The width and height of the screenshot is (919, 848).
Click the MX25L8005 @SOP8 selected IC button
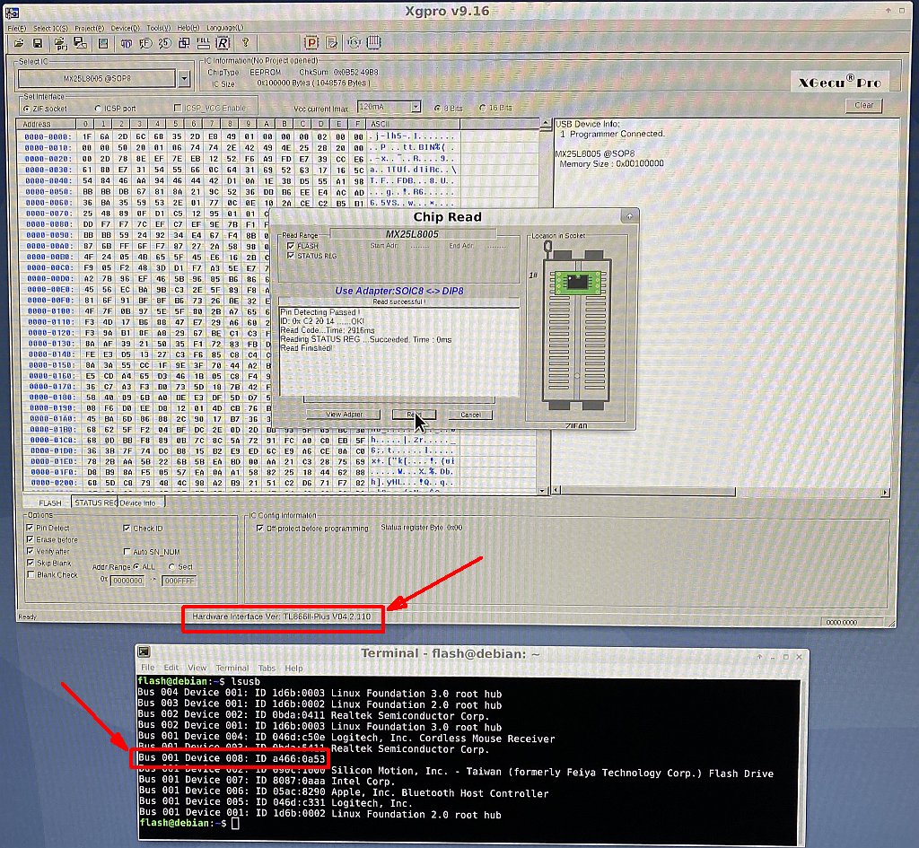point(97,78)
